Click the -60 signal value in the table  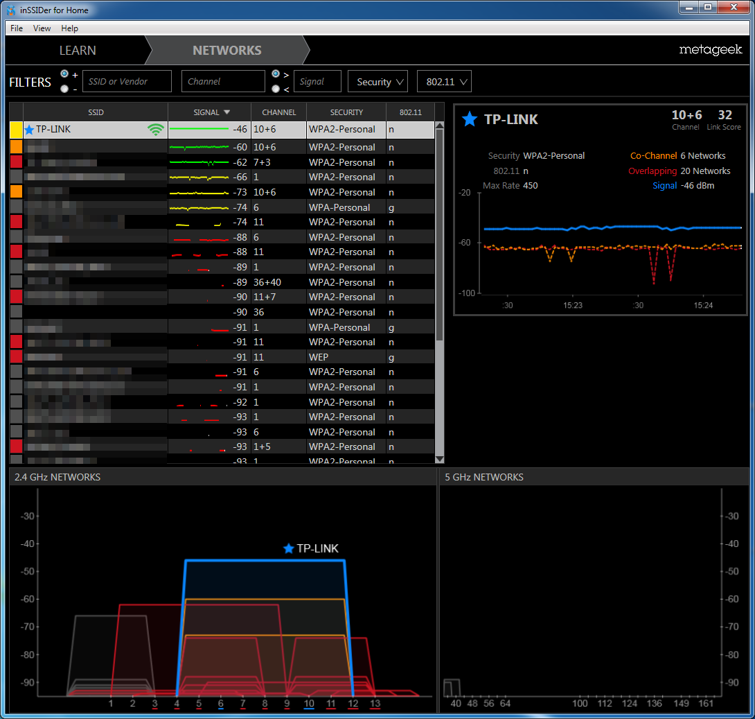240,147
